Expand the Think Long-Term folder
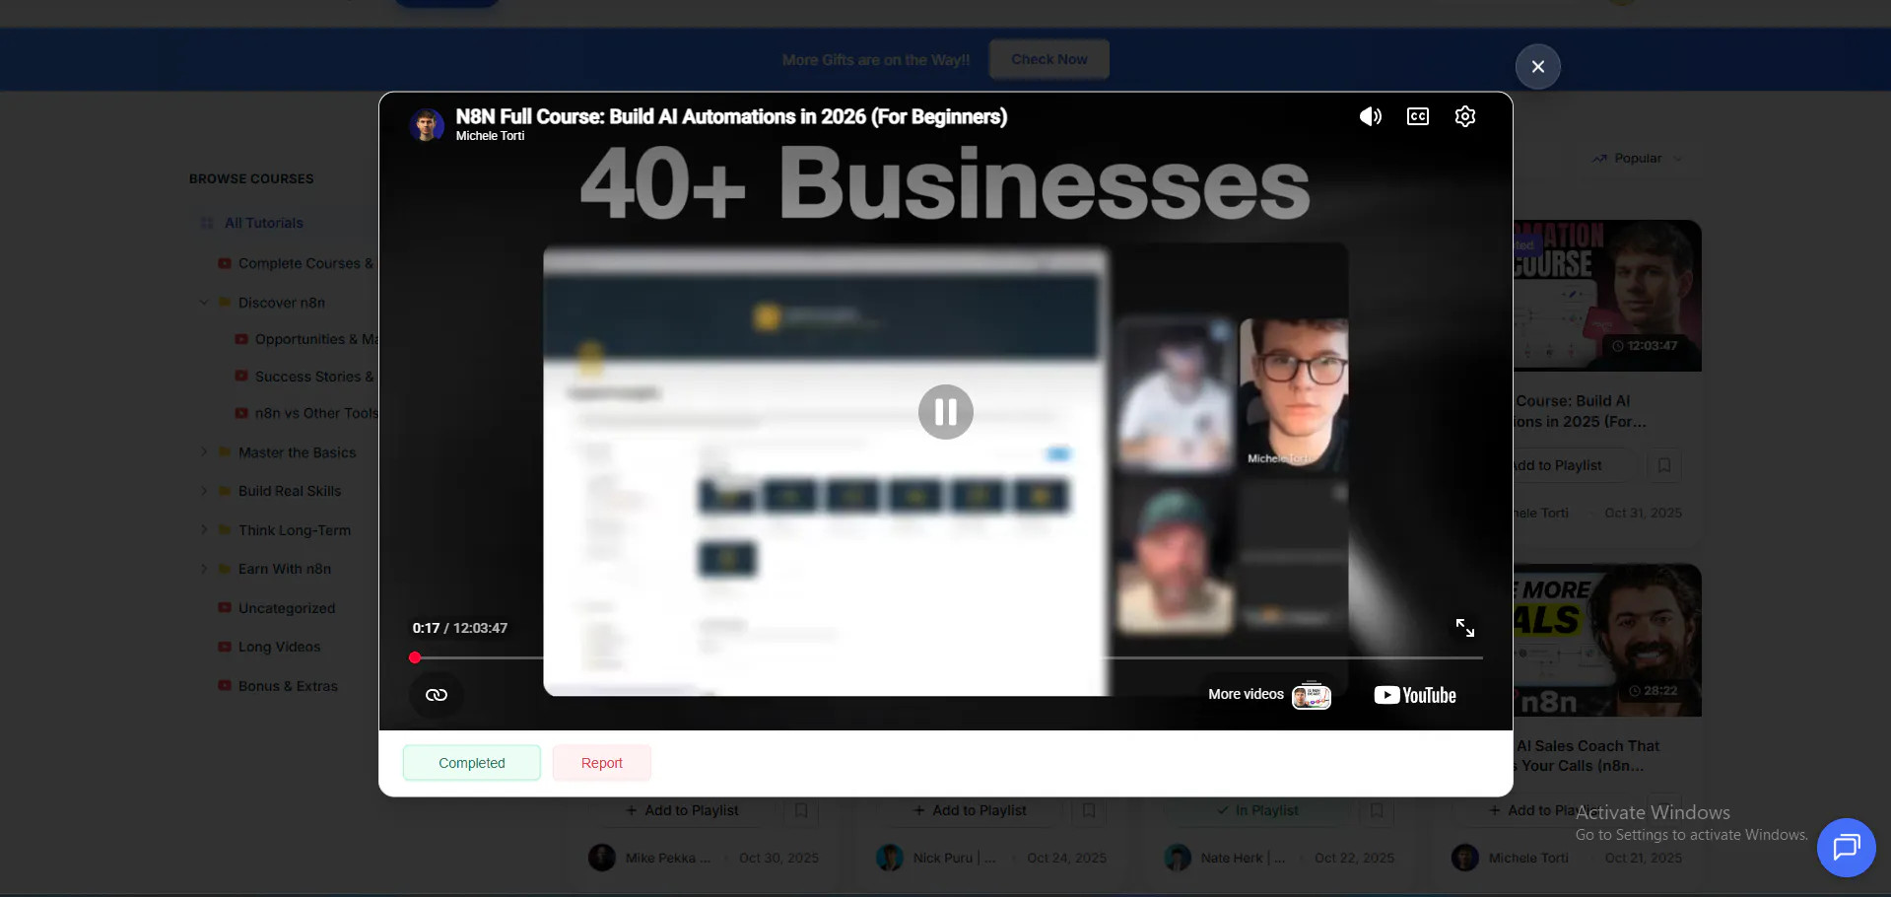1891x897 pixels. click(204, 530)
